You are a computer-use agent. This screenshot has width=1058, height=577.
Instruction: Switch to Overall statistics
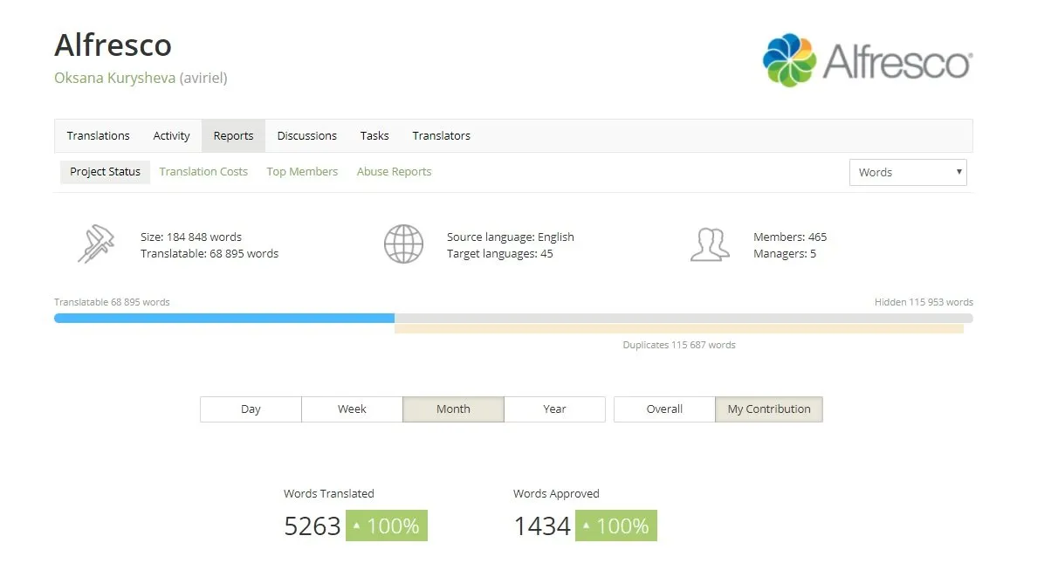(x=664, y=409)
